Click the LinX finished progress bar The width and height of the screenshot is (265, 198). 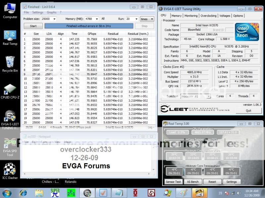click(x=89, y=26)
